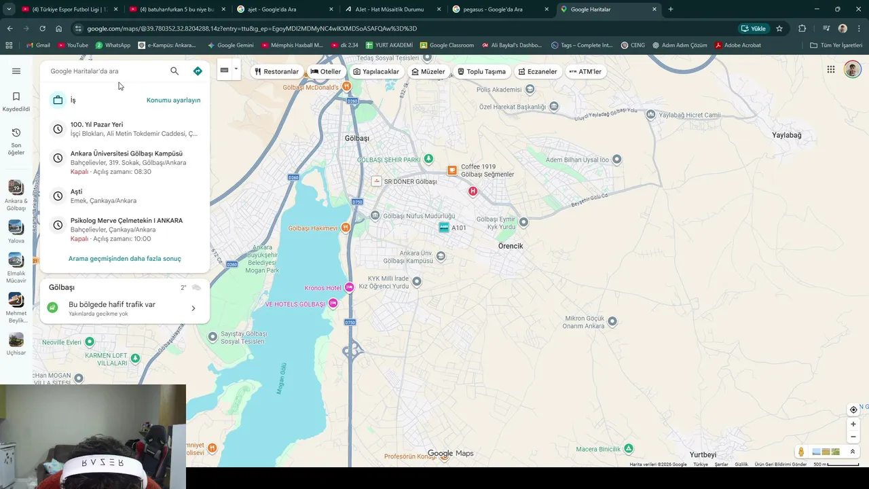The image size is (869, 489).
Task: Select the Müzeler chip
Action: [x=428, y=71]
